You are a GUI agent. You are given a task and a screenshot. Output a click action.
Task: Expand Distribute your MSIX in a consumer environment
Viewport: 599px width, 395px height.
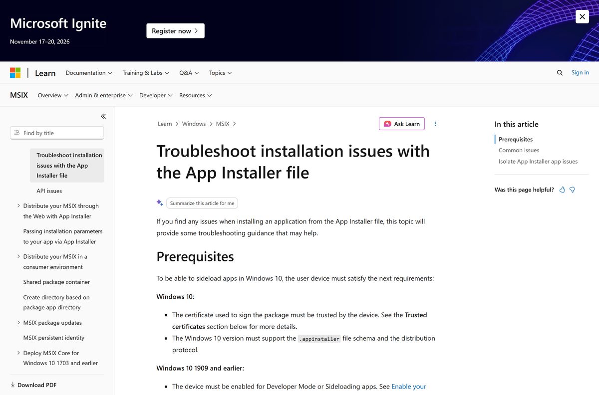[x=18, y=256]
